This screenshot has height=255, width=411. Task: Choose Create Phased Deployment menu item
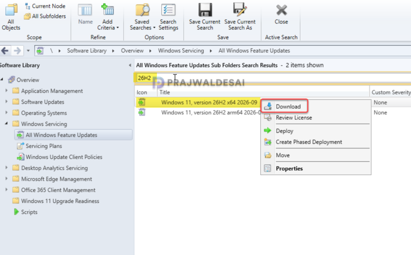[x=315, y=142]
